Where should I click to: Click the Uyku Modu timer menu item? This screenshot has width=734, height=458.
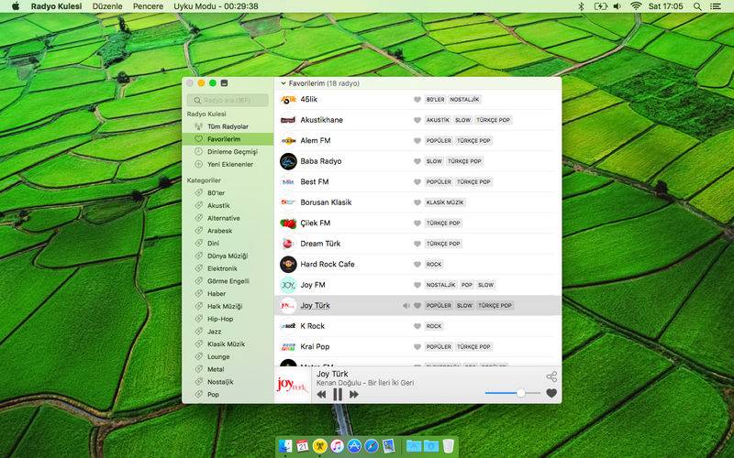point(216,6)
